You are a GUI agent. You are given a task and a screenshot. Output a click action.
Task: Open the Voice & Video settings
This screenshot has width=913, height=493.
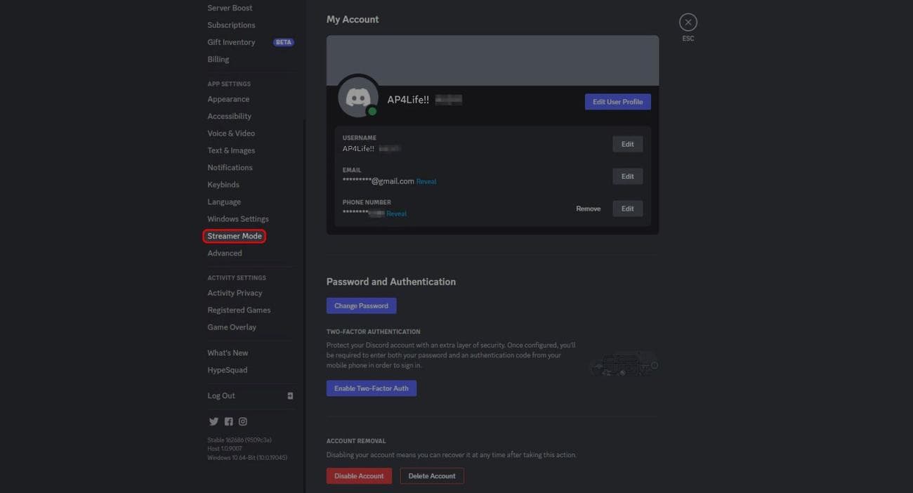click(x=231, y=132)
